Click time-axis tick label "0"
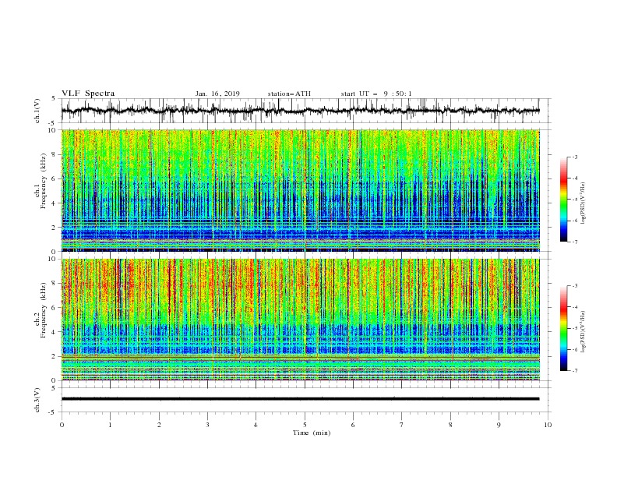617x477 pixels. (x=62, y=425)
